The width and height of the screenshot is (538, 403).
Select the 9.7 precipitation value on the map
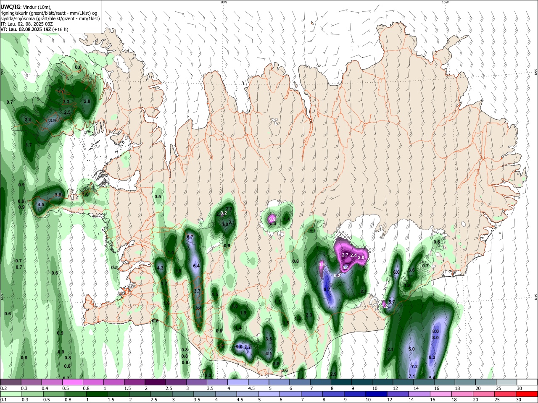[327, 290]
